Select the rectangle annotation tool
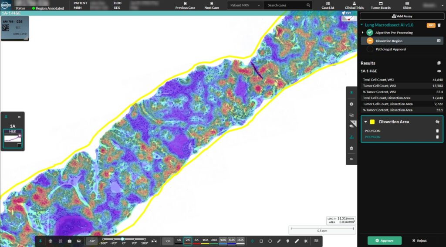 (261, 240)
